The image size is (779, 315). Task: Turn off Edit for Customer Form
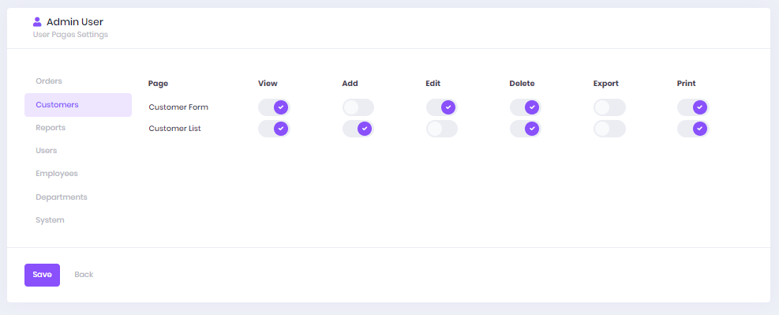[442, 107]
